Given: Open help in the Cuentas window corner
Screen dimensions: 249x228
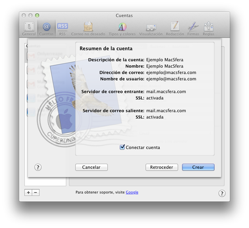Looking at the screenshot, I should 222,194.
